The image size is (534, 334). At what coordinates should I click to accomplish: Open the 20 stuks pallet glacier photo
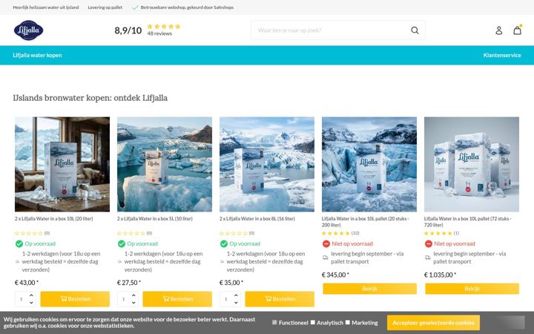(x=369, y=164)
